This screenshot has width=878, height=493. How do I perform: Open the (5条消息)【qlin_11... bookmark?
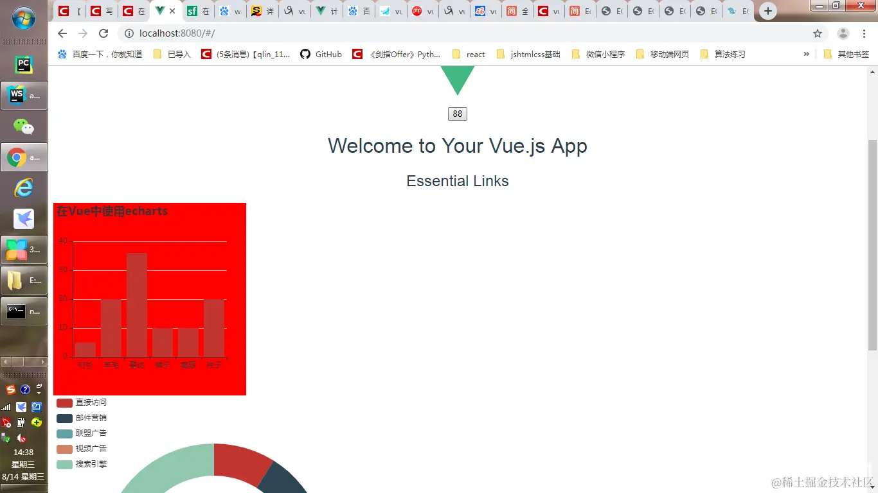tap(246, 55)
